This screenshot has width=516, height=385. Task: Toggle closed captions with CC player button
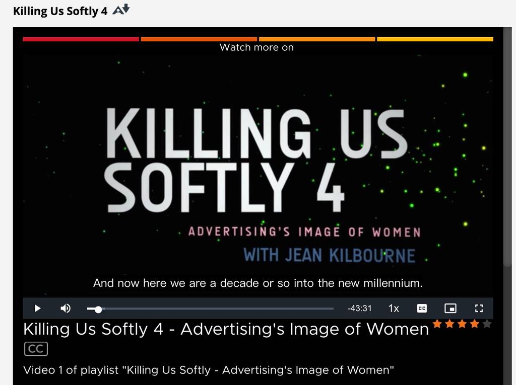click(422, 309)
